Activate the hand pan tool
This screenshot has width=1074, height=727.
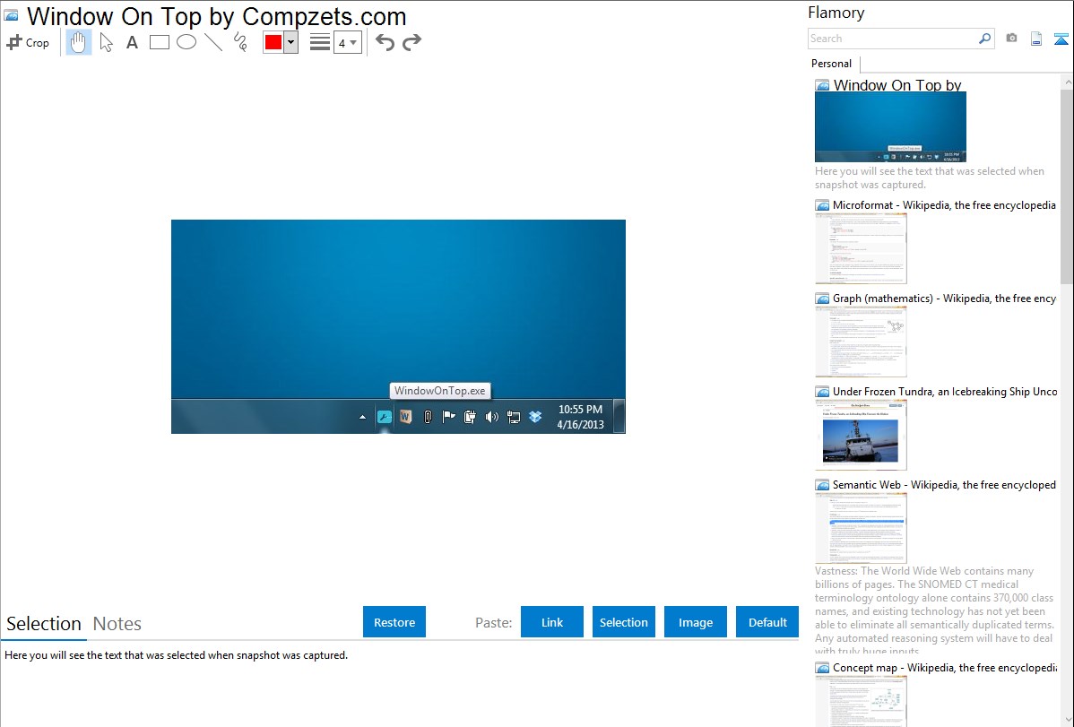[x=78, y=42]
